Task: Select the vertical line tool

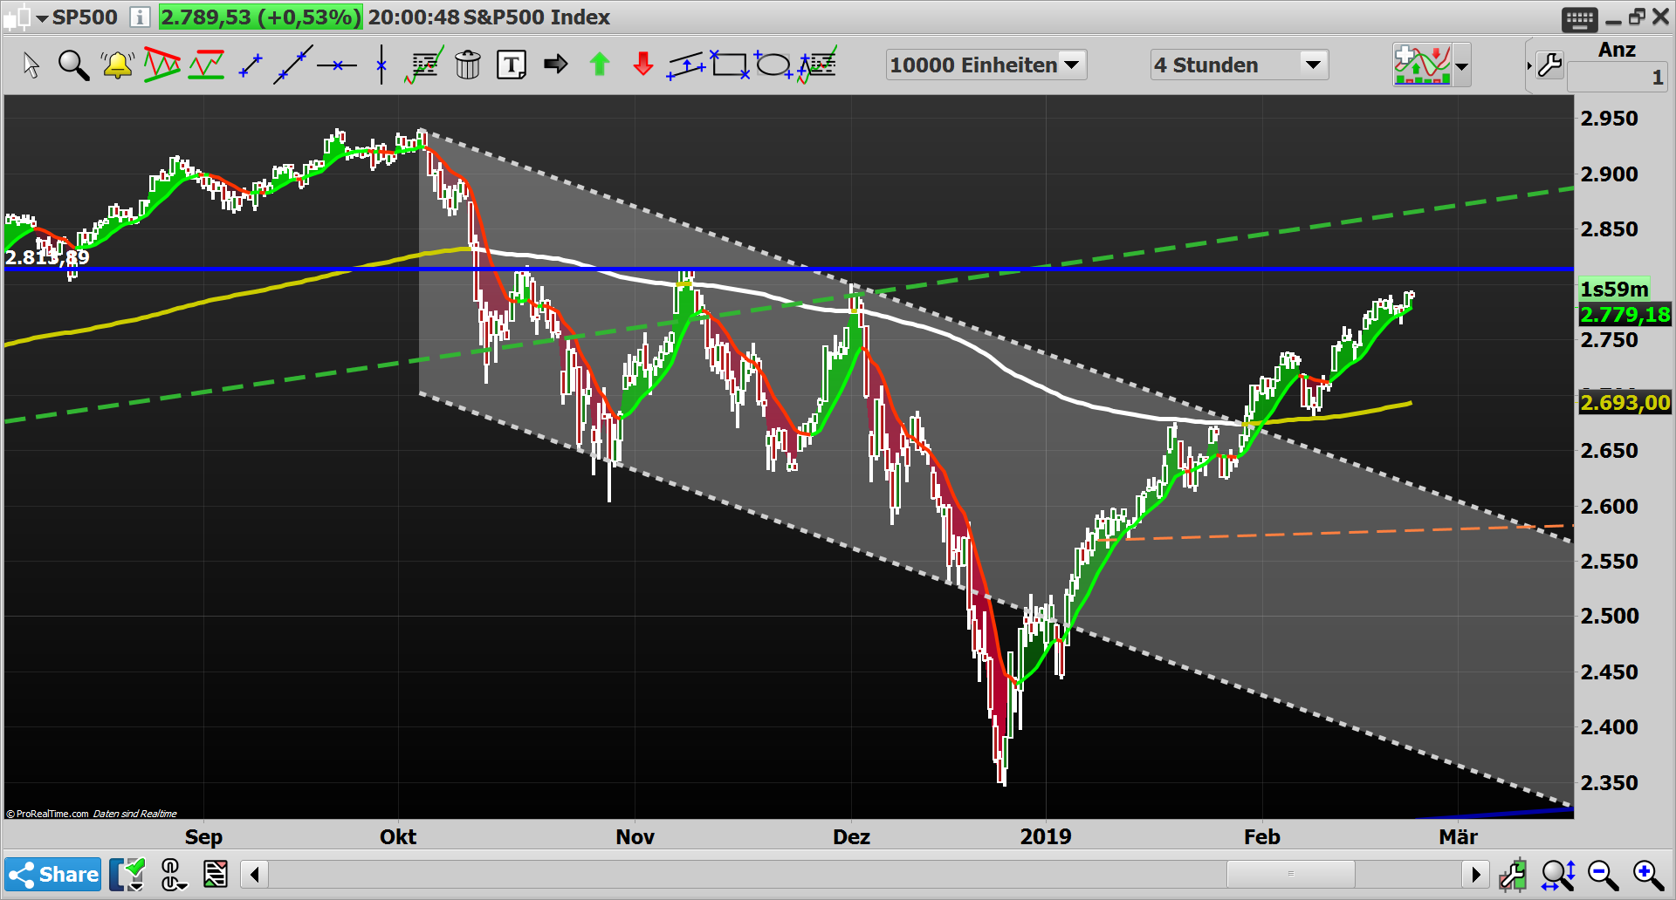Action: 381,65
